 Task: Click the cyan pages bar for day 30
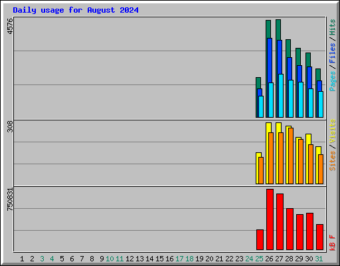coord(311,103)
